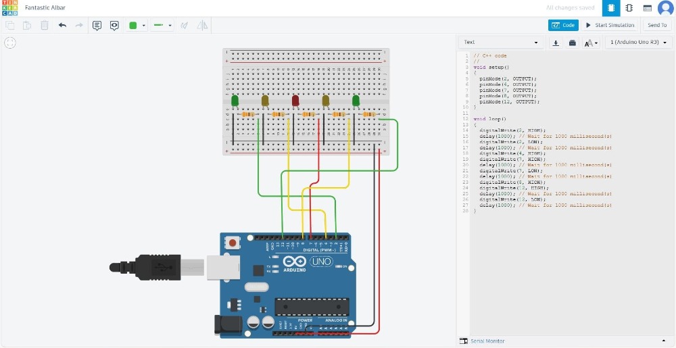Click the // C++ code comment line

tap(490, 55)
